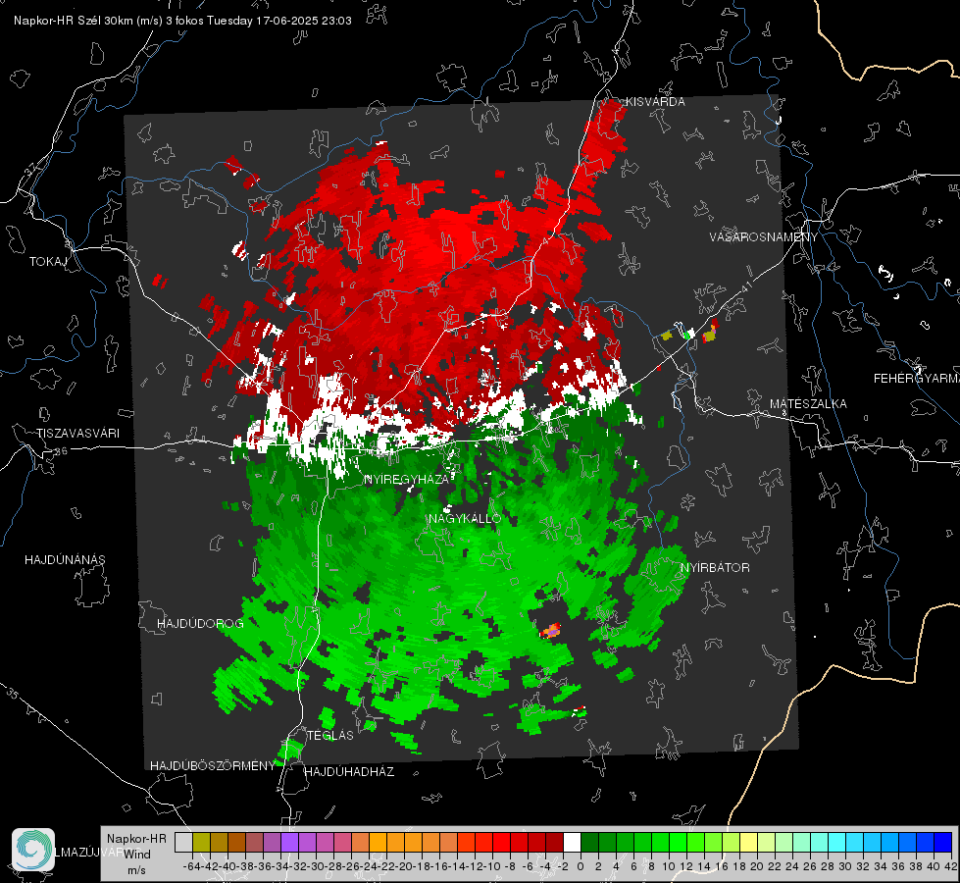Click the HAJDÚHADHÁZ city label
The image size is (960, 883).
(349, 772)
